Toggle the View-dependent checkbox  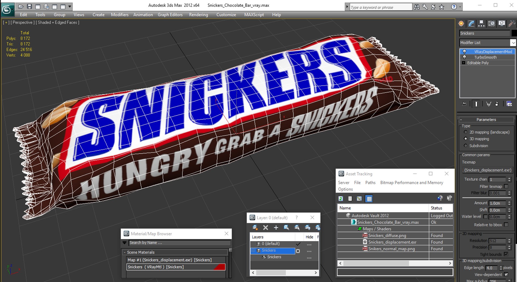tap(506, 274)
